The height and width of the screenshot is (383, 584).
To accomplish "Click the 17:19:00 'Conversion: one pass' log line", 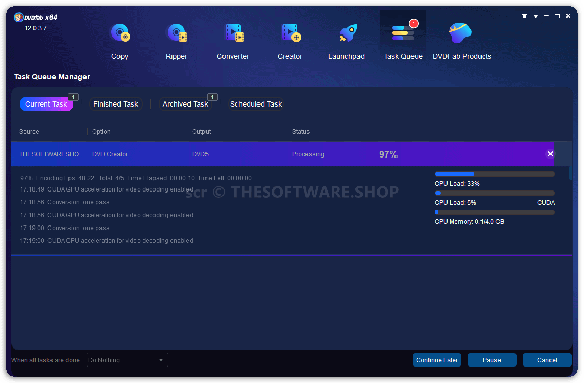I will click(64, 228).
